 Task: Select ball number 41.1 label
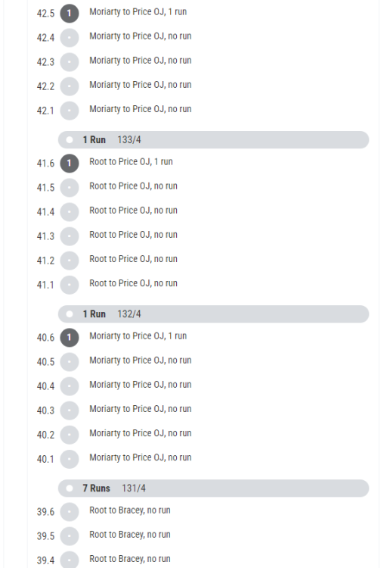tap(45, 285)
